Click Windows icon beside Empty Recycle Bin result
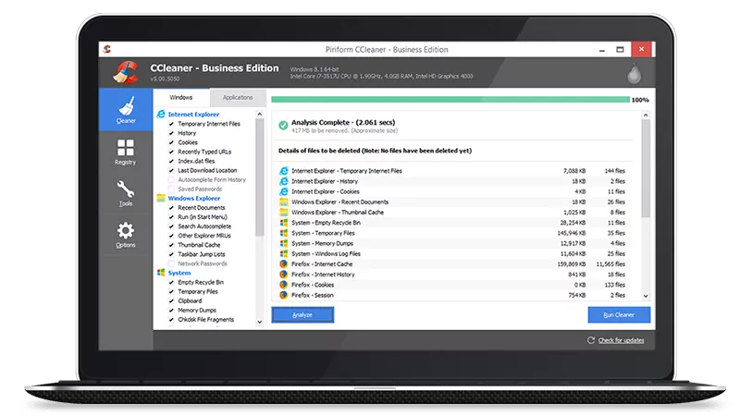The image size is (740, 416). pyautogui.click(x=284, y=223)
